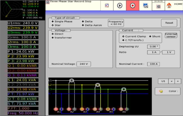Click the Q T: 0.08 kVAR reading
Screen dimensions: 183x116
coord(23,99)
